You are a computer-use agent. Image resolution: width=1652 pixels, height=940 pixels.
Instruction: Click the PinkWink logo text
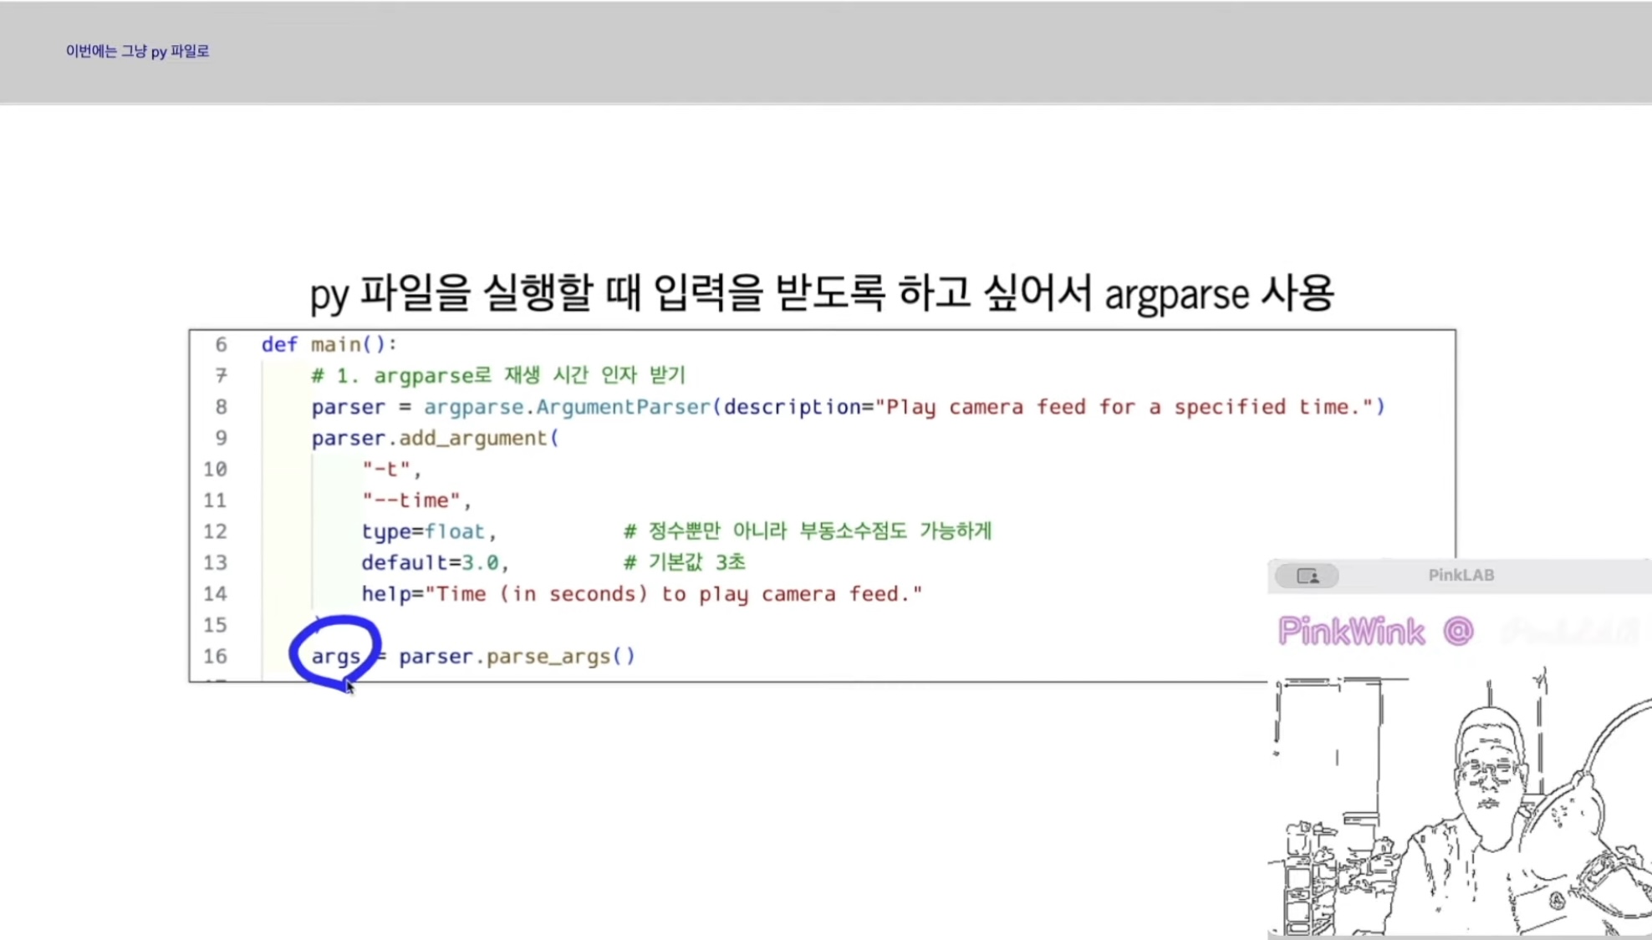click(1351, 632)
